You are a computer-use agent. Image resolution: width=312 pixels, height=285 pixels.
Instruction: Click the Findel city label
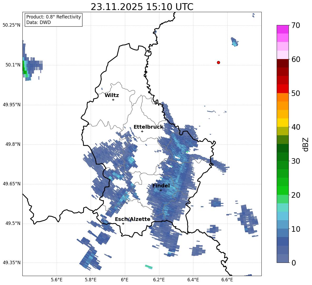(x=161, y=186)
